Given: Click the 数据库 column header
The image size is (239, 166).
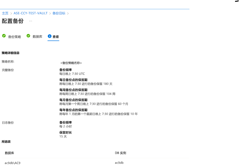Looking at the screenshot, I should [x=9, y=153].
